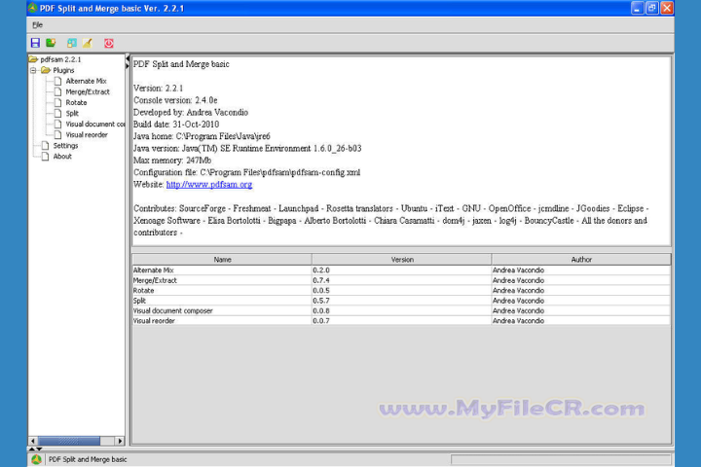The image size is (701, 467).
Task: Click the tree scrollbar right arrow
Action: click(120, 441)
